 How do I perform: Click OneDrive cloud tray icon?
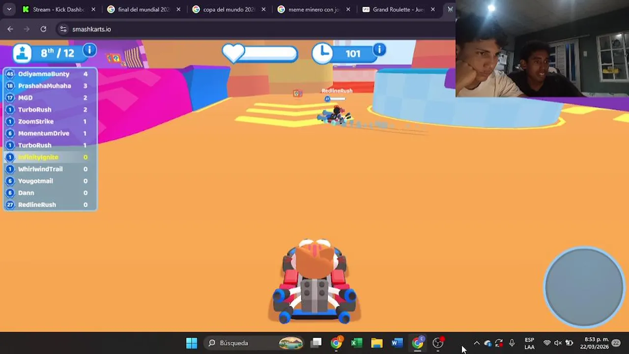pyautogui.click(x=487, y=343)
